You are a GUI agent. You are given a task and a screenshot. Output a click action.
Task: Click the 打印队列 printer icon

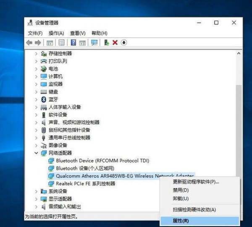coord(44,61)
